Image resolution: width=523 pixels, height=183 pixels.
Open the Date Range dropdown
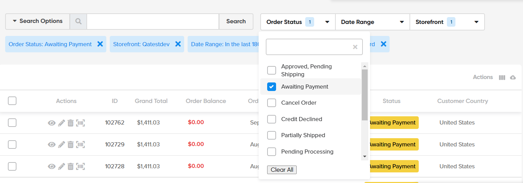372,22
